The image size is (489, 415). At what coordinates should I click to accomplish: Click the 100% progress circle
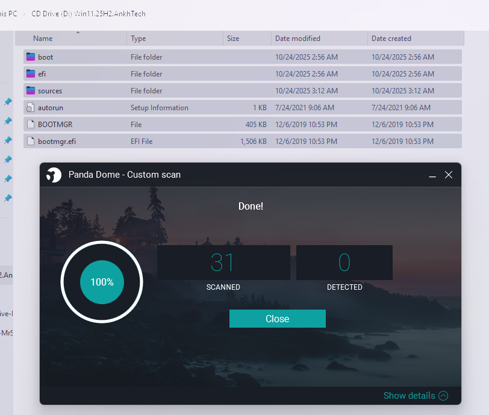tap(102, 282)
